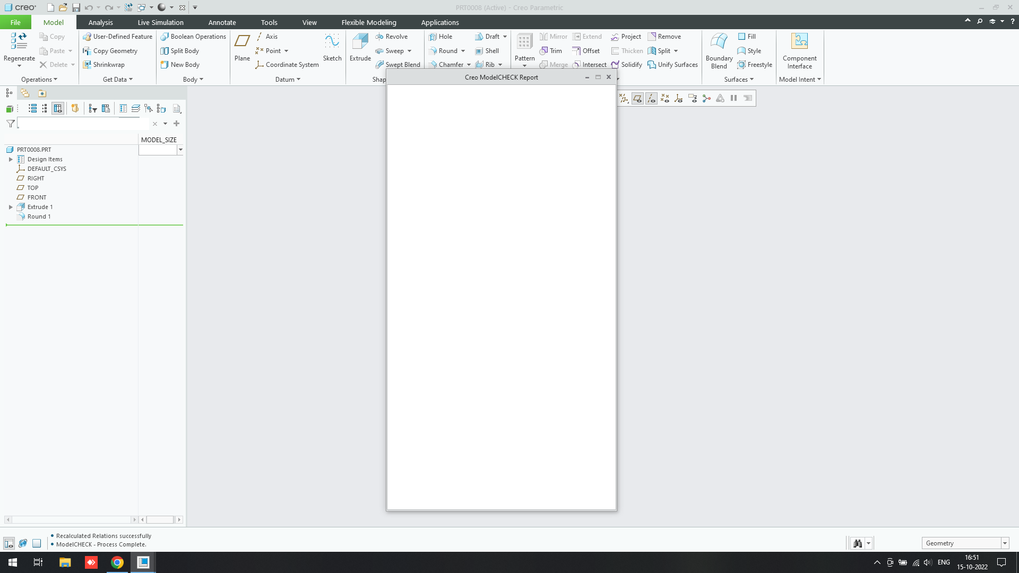Toggle datum axis display in graphics toolbar

(x=651, y=98)
